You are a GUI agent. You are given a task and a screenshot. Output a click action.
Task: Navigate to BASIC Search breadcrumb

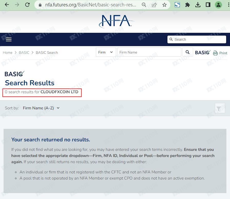pyautogui.click(x=47, y=53)
